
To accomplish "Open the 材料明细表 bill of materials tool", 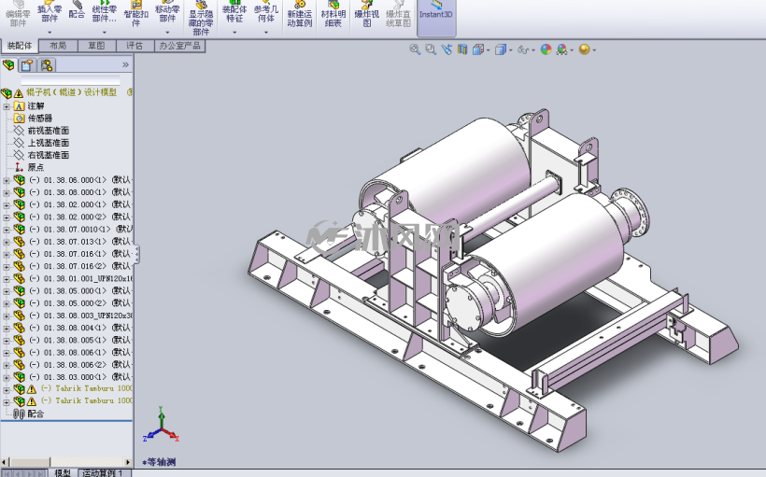I will coord(333,15).
